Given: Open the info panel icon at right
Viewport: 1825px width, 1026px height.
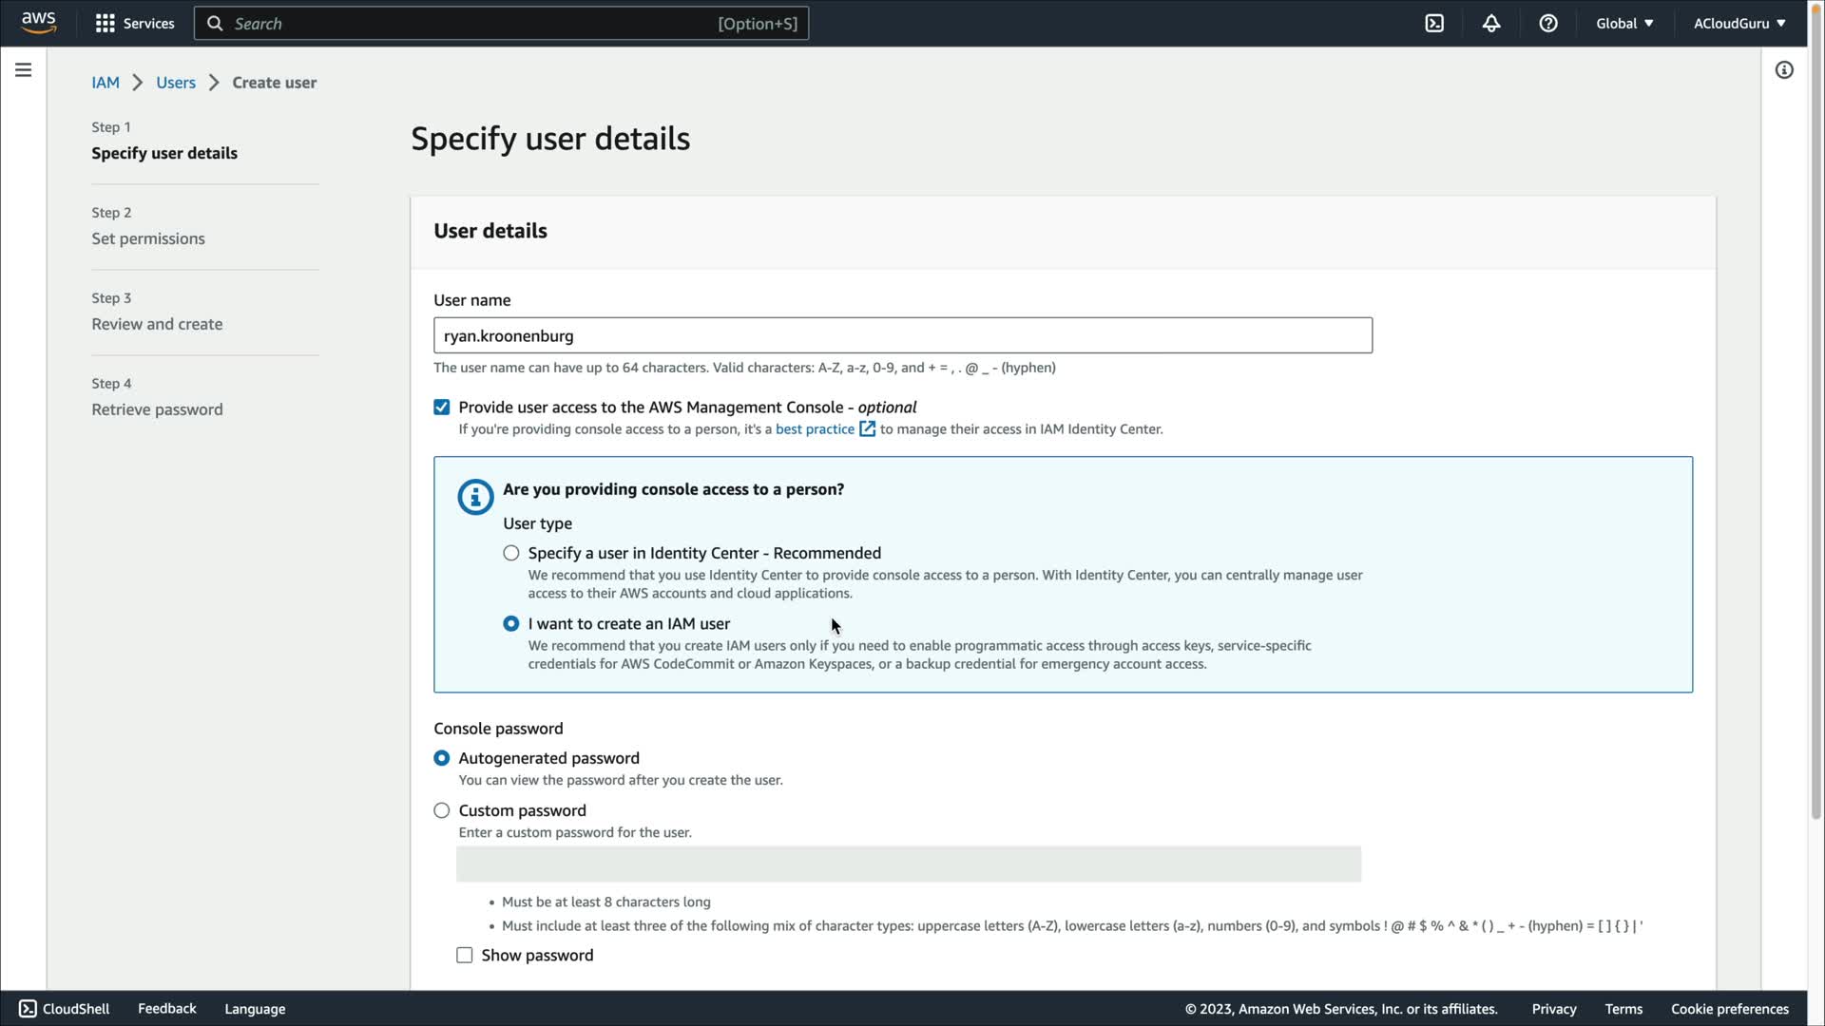Looking at the screenshot, I should point(1784,70).
